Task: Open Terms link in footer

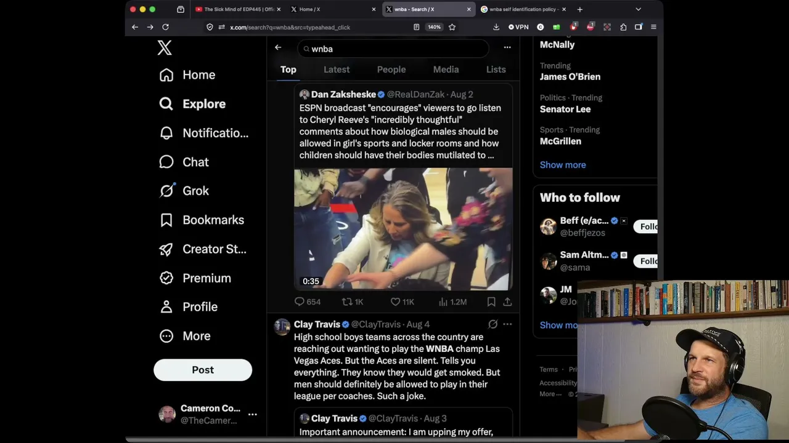Action: pyautogui.click(x=549, y=369)
